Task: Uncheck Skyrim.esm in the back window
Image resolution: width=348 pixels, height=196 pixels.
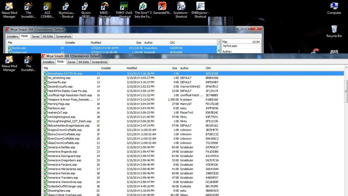Action: [x=10, y=48]
